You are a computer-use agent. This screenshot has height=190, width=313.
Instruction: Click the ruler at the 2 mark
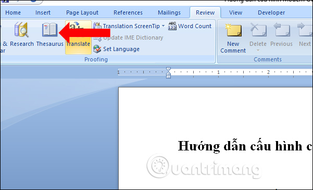click(x=269, y=72)
